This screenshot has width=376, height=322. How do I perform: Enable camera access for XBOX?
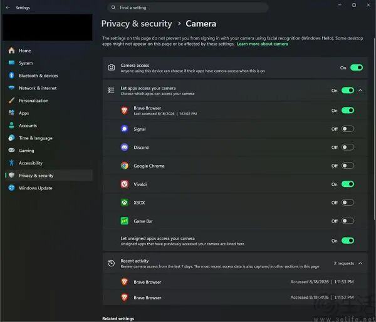tap(348, 203)
